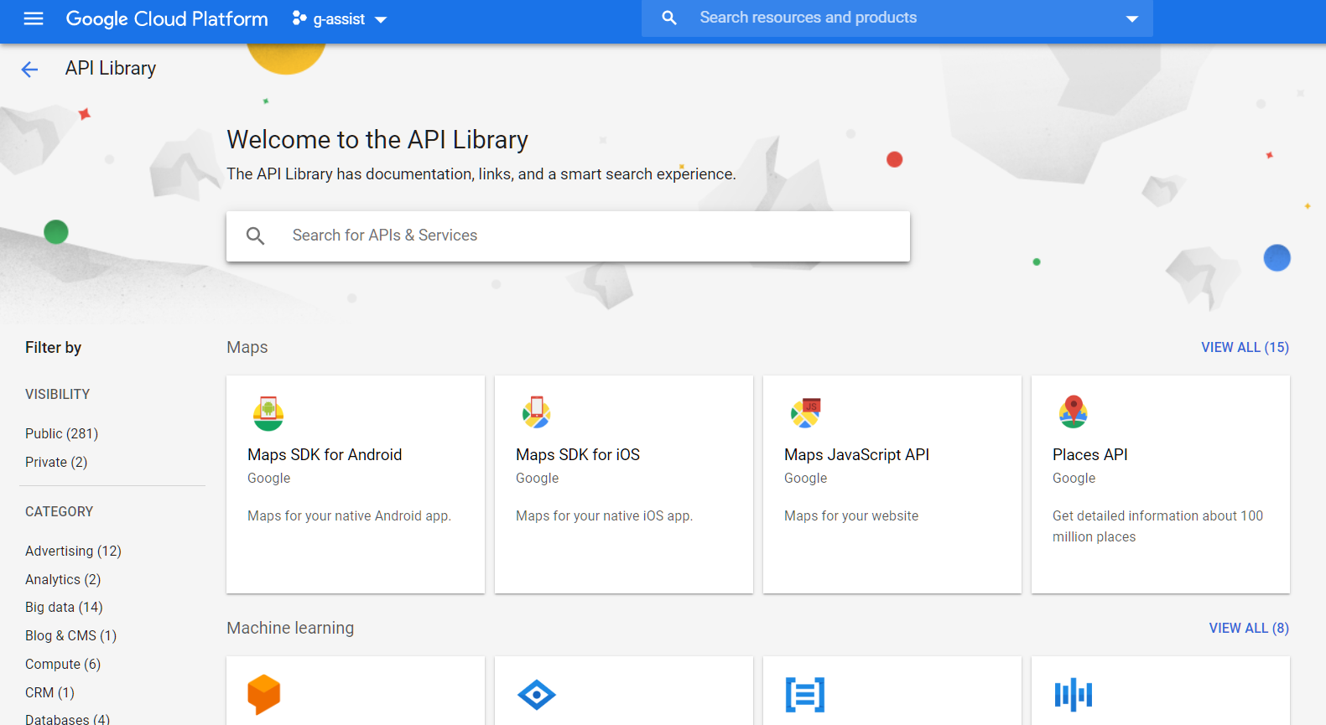Screen dimensions: 1326x725
Task: Click the Maps SDK for iOS icon
Action: pos(537,412)
